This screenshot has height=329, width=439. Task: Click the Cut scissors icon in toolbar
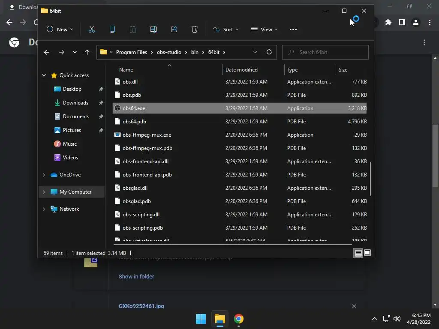pyautogui.click(x=92, y=29)
